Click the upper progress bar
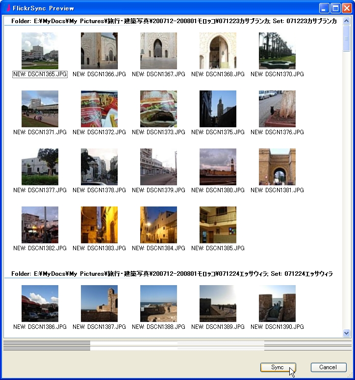This screenshot has width=355, height=380. tap(177, 343)
